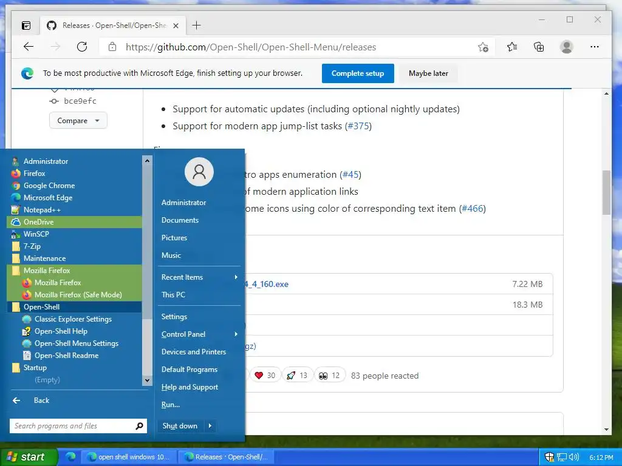Open the #466 issue link

pyautogui.click(x=473, y=209)
